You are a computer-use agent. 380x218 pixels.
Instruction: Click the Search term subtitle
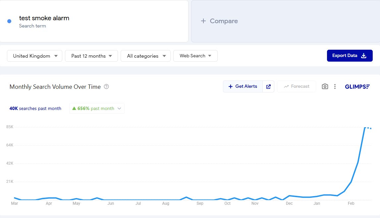pyautogui.click(x=32, y=26)
